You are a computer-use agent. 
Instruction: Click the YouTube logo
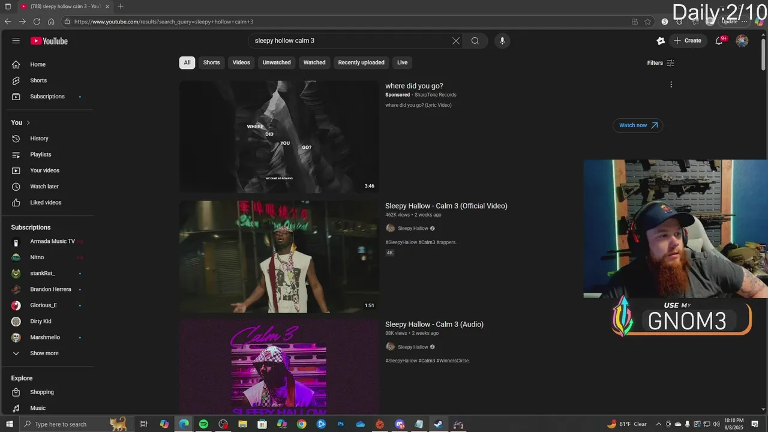49,41
